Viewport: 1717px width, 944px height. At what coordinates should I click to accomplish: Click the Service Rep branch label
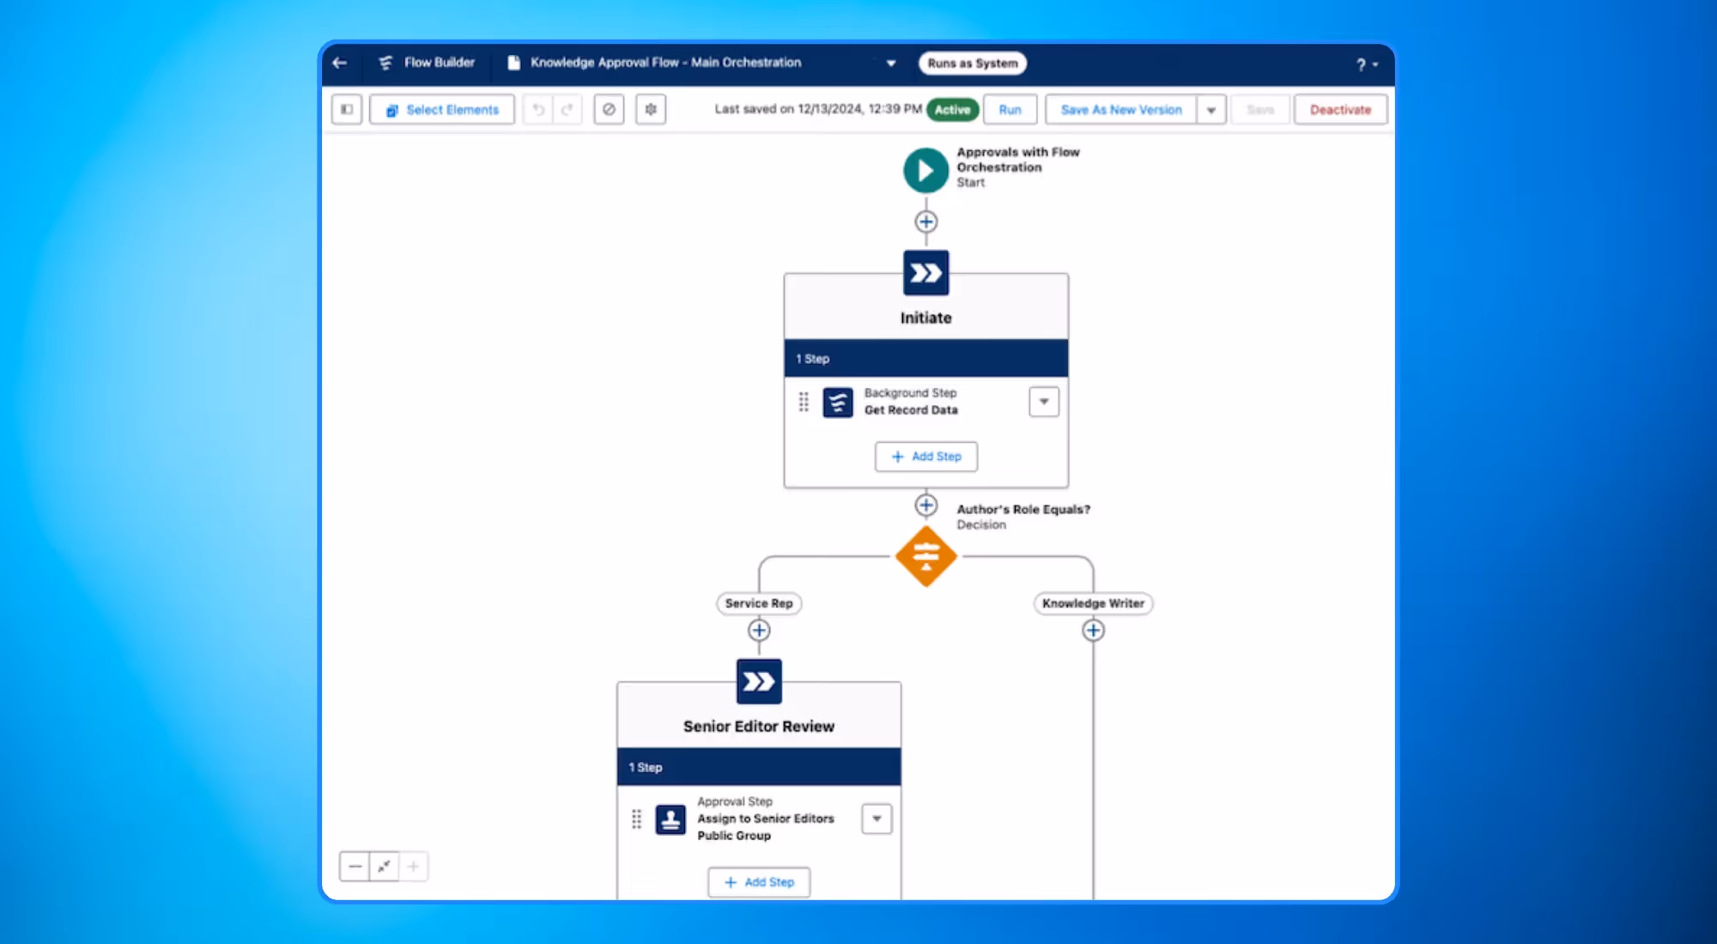(x=759, y=603)
